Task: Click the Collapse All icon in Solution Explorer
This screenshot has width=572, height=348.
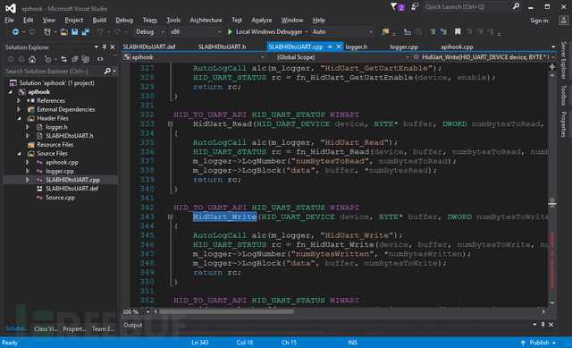Action: pos(75,59)
